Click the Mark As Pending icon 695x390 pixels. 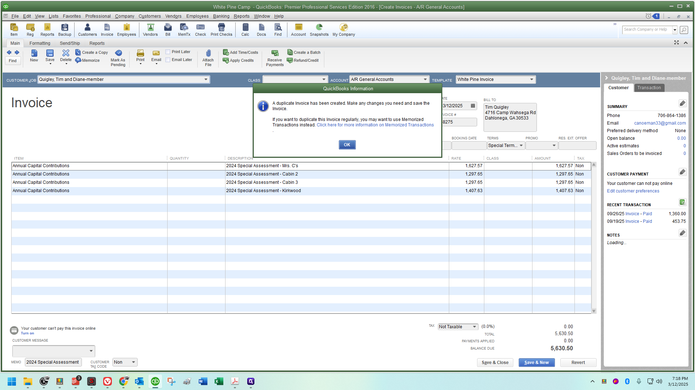(x=118, y=58)
